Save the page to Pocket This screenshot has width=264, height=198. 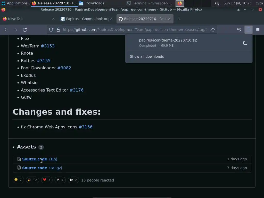239,30
